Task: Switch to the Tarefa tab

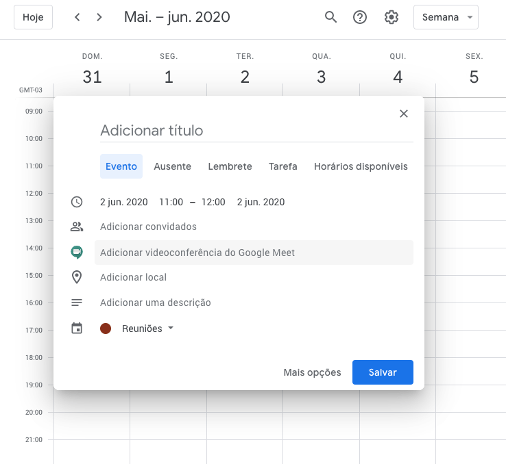Action: click(x=283, y=166)
